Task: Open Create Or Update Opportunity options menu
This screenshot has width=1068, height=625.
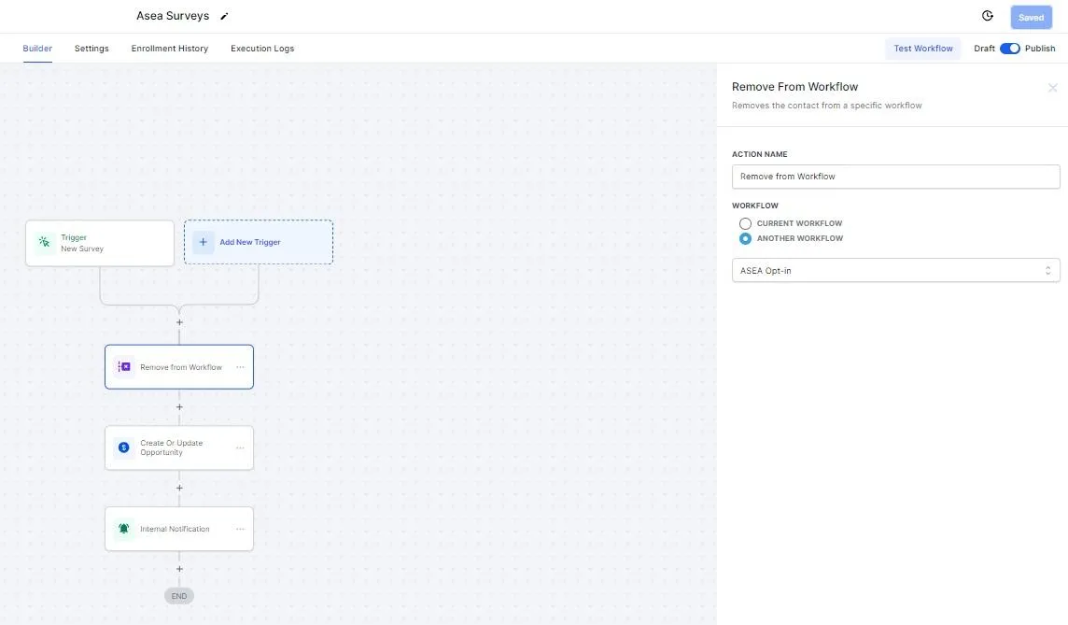Action: point(240,447)
